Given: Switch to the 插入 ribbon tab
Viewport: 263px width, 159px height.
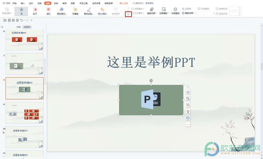Looking at the screenshot, I should [x=23, y=3].
